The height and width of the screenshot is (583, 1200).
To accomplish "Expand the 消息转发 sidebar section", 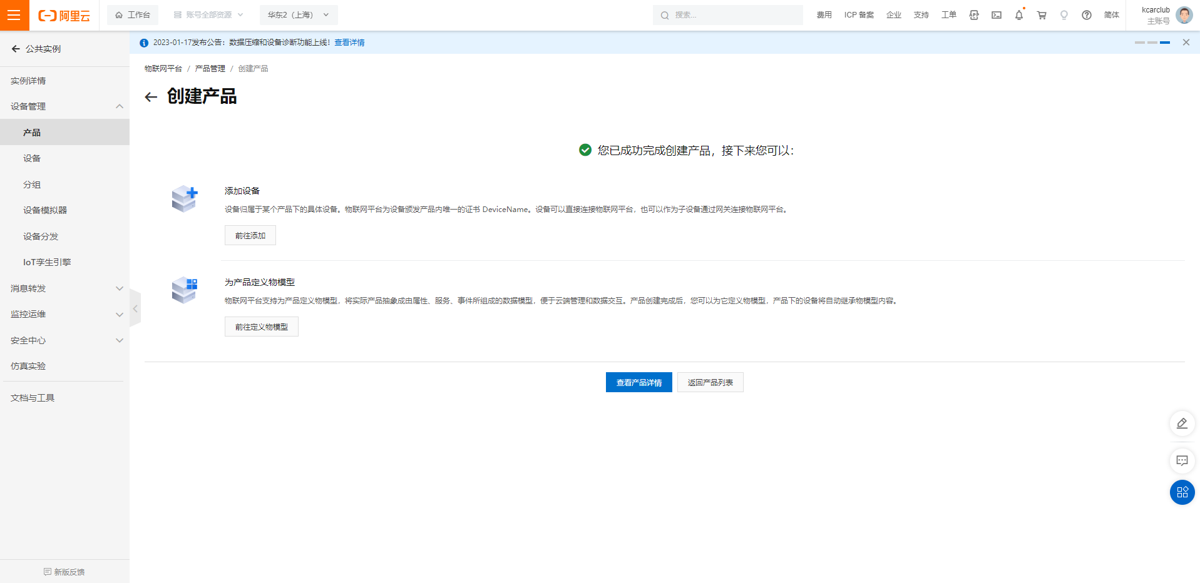I will (119, 288).
